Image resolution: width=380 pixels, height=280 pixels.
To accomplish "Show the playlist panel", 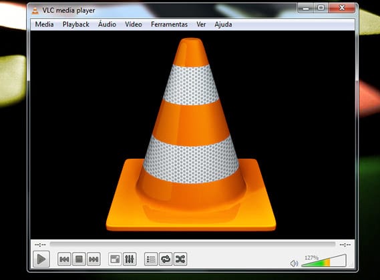I will click(151, 259).
